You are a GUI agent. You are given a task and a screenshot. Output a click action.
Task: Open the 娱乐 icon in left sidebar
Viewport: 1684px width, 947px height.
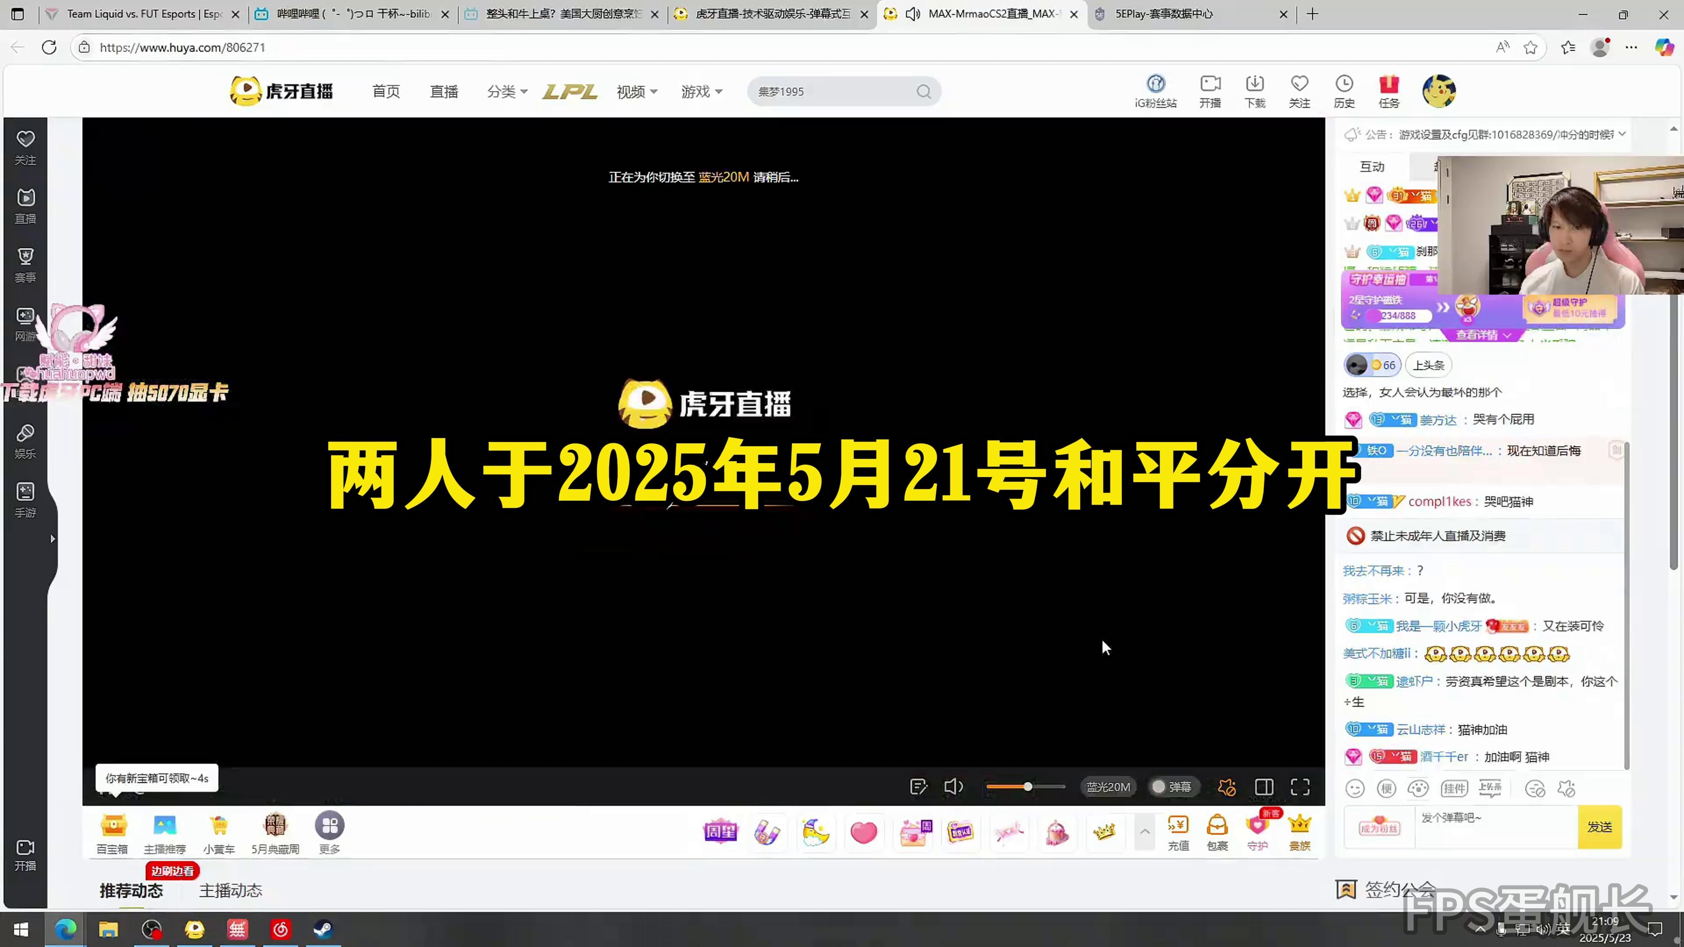click(x=25, y=441)
